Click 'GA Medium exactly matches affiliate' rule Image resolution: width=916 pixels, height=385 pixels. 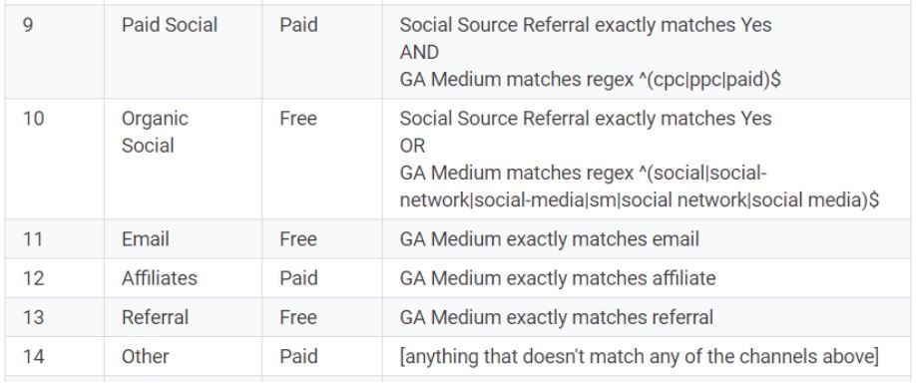point(558,278)
